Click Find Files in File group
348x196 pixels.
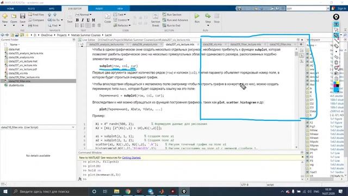pyautogui.click(x=36, y=15)
